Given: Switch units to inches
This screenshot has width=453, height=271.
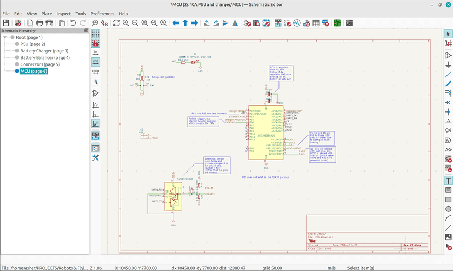Looking at the screenshot, I should coord(96,52).
